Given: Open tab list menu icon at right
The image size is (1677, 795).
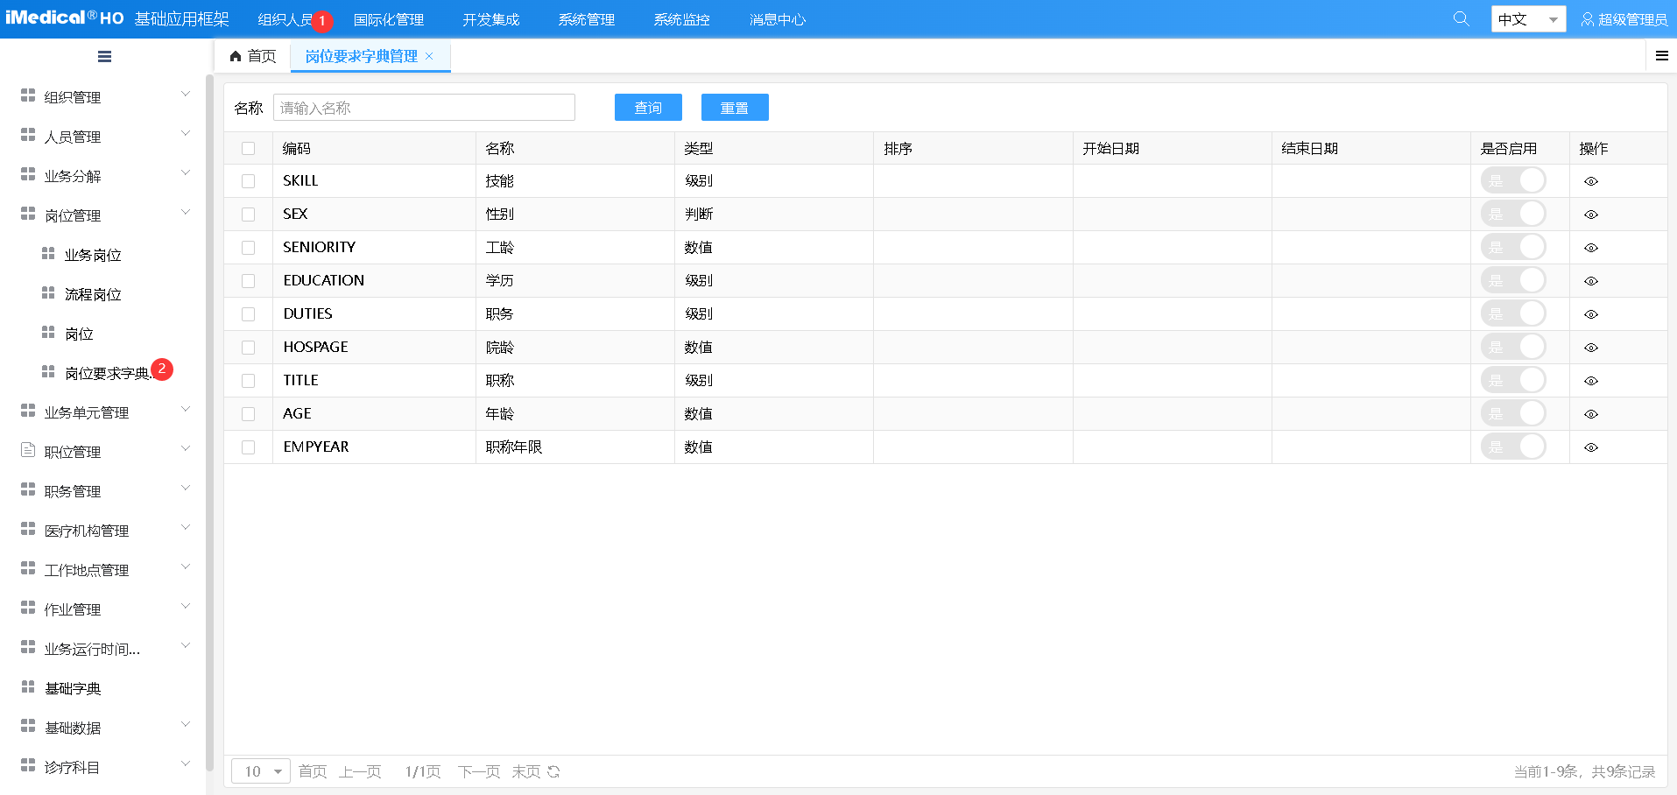Looking at the screenshot, I should click(1661, 56).
